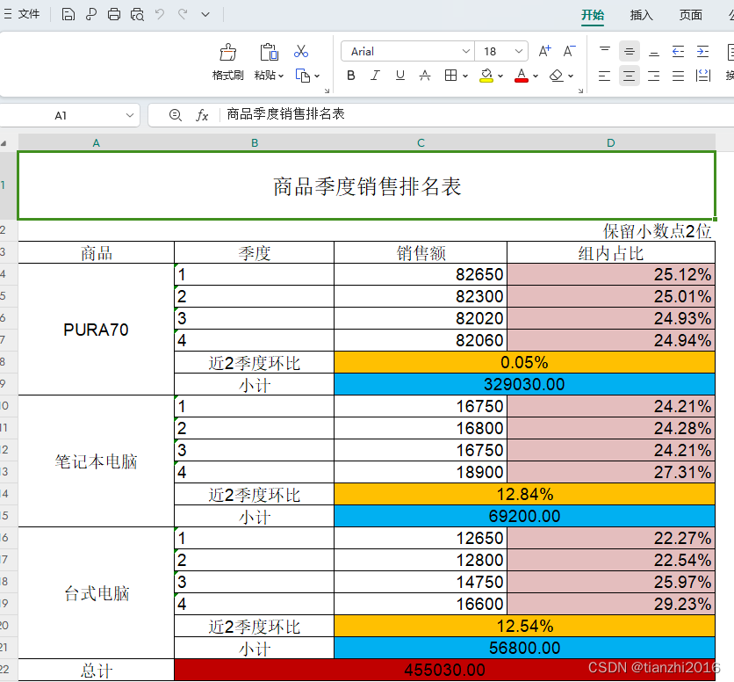The height and width of the screenshot is (682, 734).
Task: Select the cell containing 商品季度销售排名表
Action: (x=369, y=185)
